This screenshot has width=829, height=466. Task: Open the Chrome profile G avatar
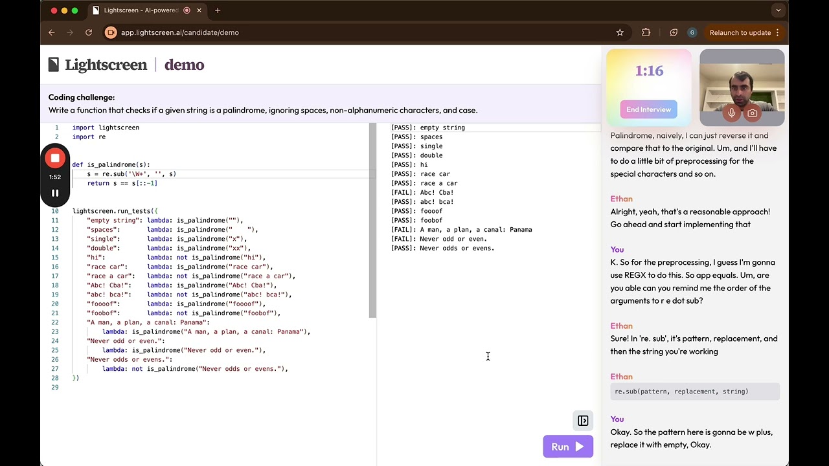[692, 32]
